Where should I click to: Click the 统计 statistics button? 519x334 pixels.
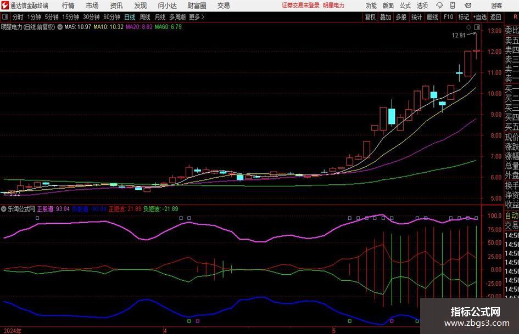pyautogui.click(x=416, y=17)
